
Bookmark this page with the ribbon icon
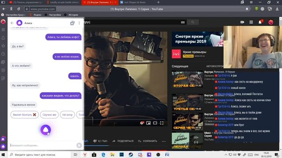pyautogui.click(x=247, y=9)
